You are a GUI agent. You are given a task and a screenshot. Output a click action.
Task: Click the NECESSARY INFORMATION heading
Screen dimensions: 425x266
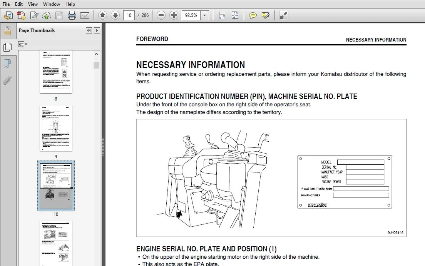coord(191,65)
